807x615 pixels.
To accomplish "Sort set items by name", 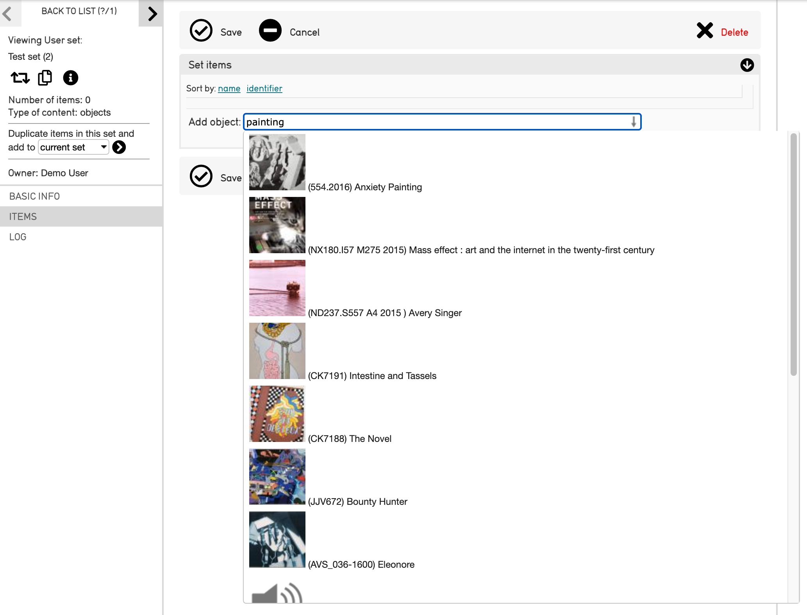I will 229,89.
